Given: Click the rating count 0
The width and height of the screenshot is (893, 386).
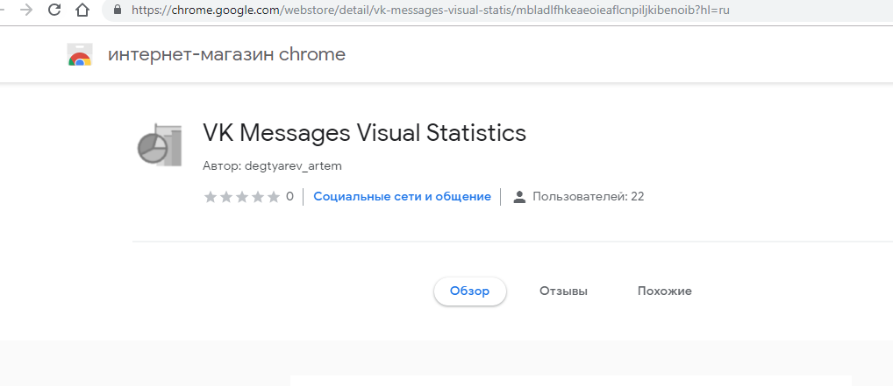Looking at the screenshot, I should tap(289, 197).
